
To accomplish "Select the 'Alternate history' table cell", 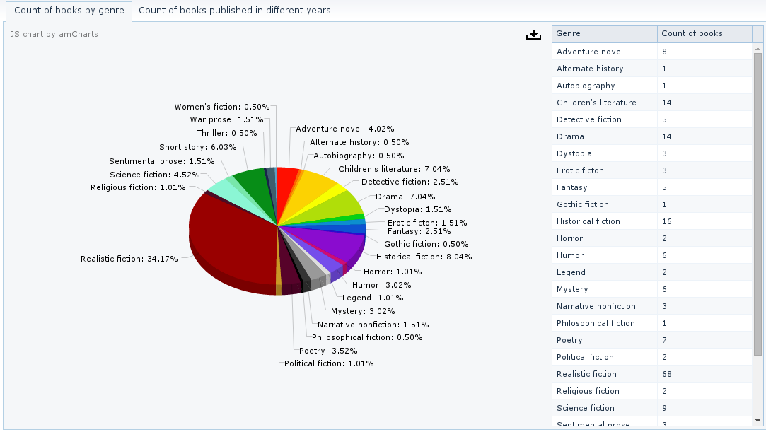I will coord(605,69).
